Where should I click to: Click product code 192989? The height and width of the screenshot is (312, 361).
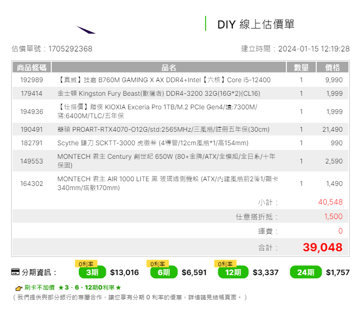(32, 80)
